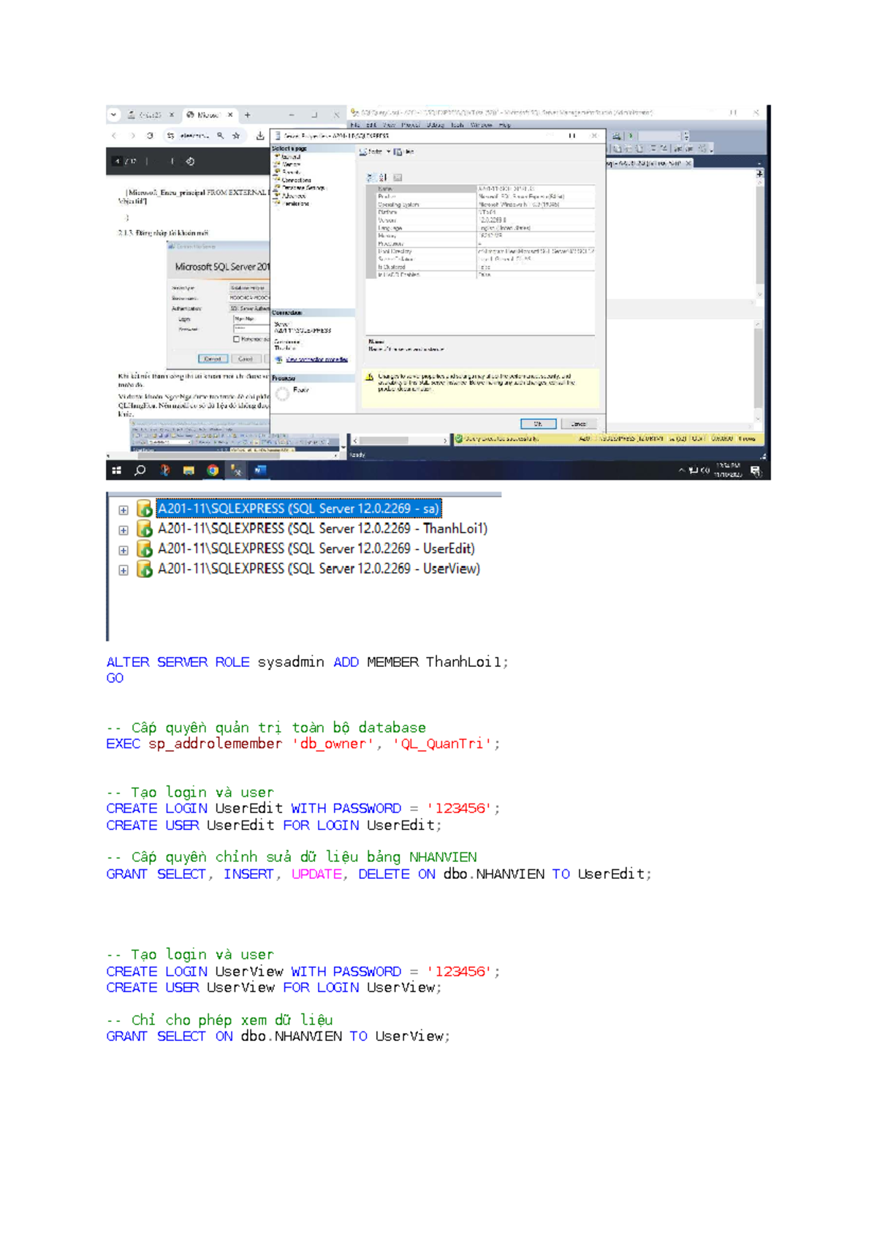The image size is (877, 1239).
Task: Open Word from the taskbar
Action: 260,470
